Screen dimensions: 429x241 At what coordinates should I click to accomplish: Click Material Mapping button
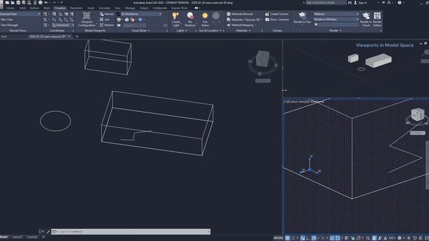241,25
